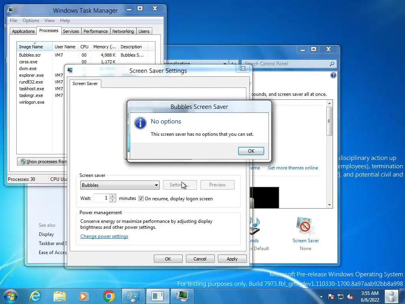
Task: Select rundll32.exe process row
Action: (x=41, y=82)
